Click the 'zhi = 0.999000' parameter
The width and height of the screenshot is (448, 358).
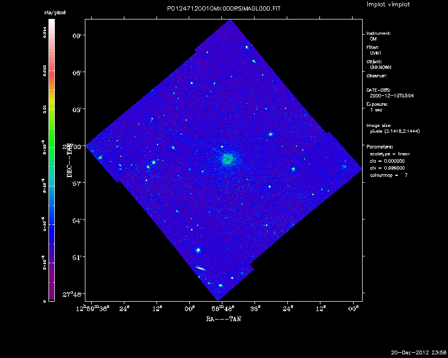tap(387, 168)
